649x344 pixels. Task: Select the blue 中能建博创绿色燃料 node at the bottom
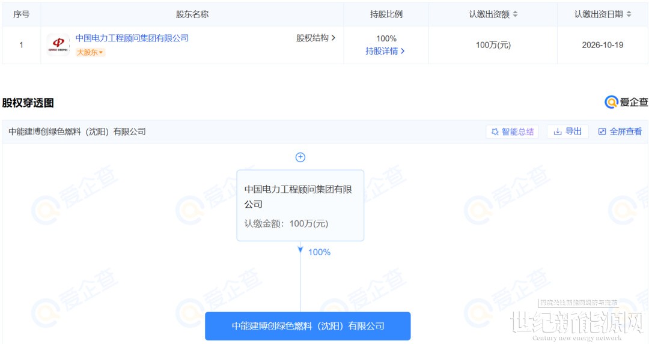[308, 326]
